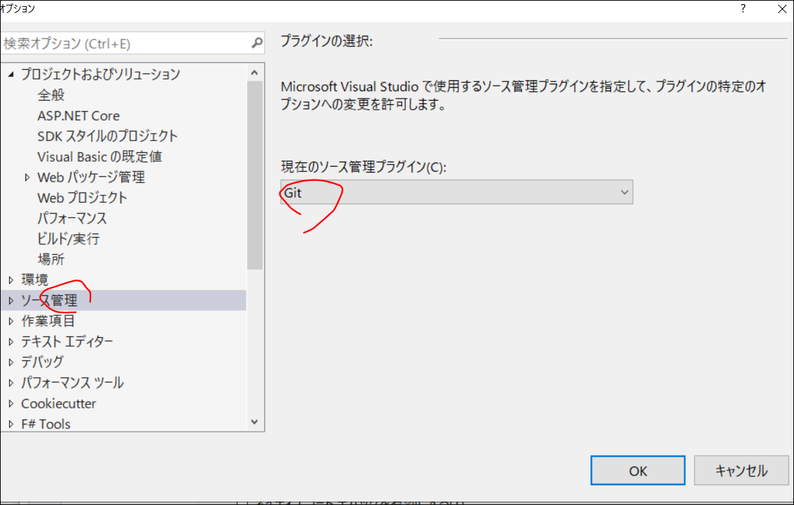The height and width of the screenshot is (505, 794).
Task: Select the 作業項目 category
Action: tap(48, 321)
